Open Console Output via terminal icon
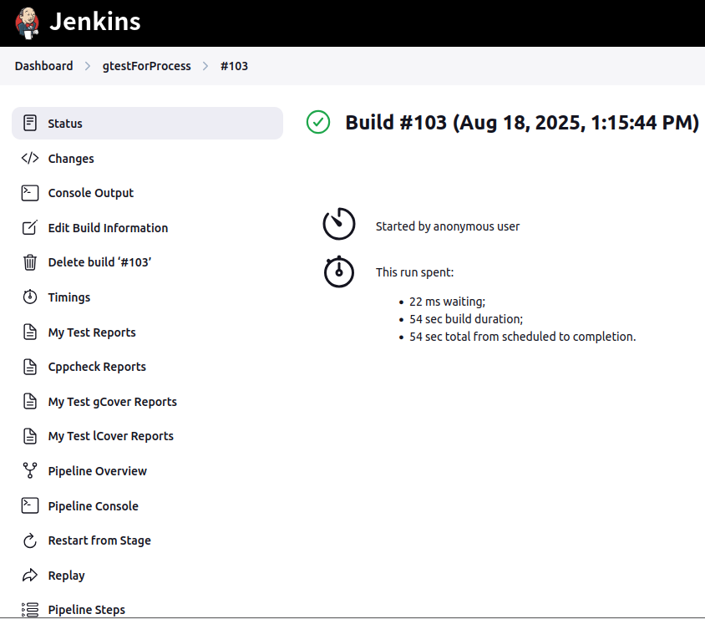705x619 pixels. 30,193
